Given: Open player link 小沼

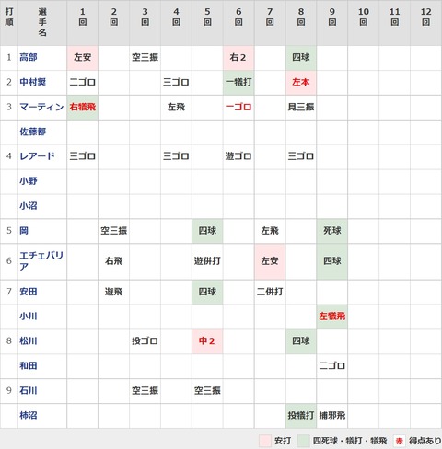Looking at the screenshot, I should tap(29, 206).
